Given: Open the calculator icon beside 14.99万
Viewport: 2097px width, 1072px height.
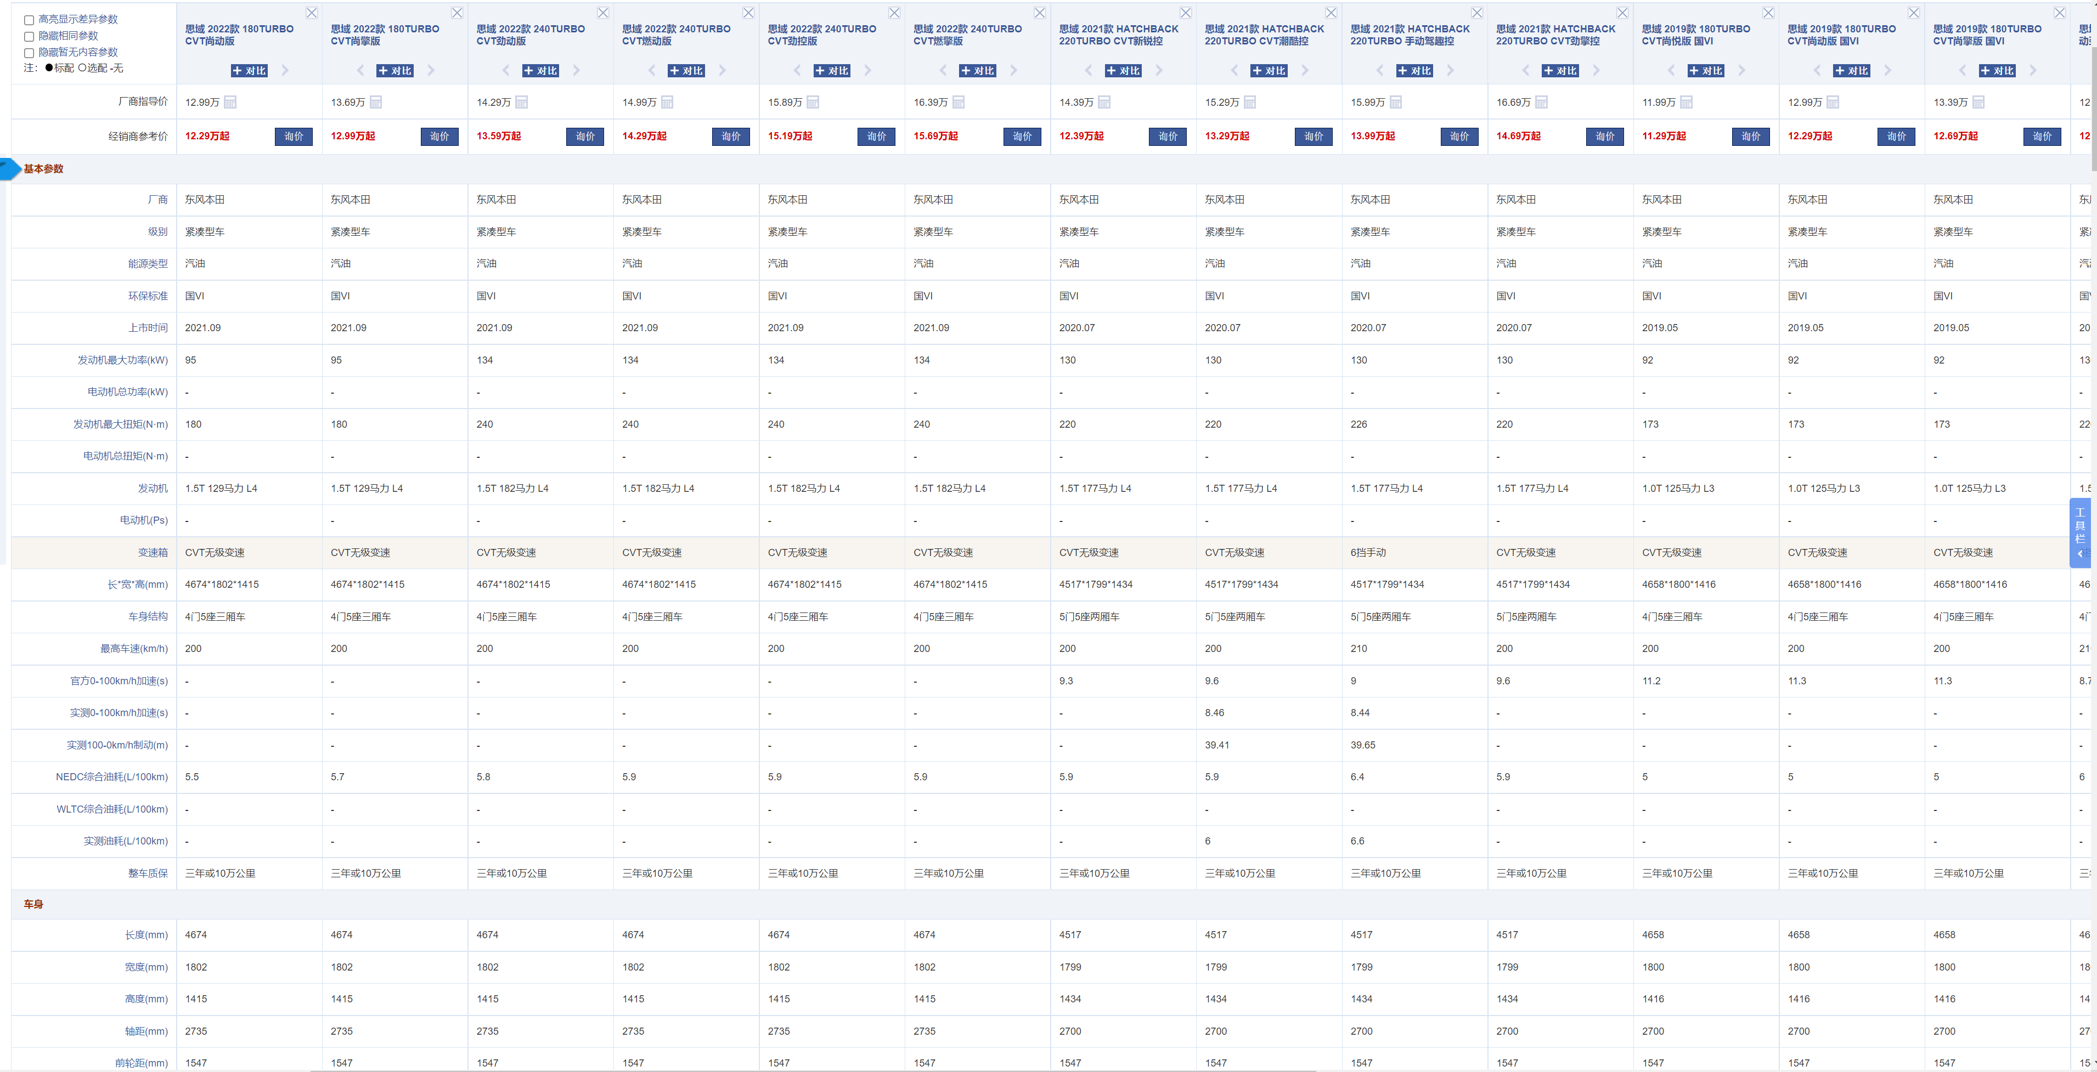Looking at the screenshot, I should pyautogui.click(x=668, y=103).
